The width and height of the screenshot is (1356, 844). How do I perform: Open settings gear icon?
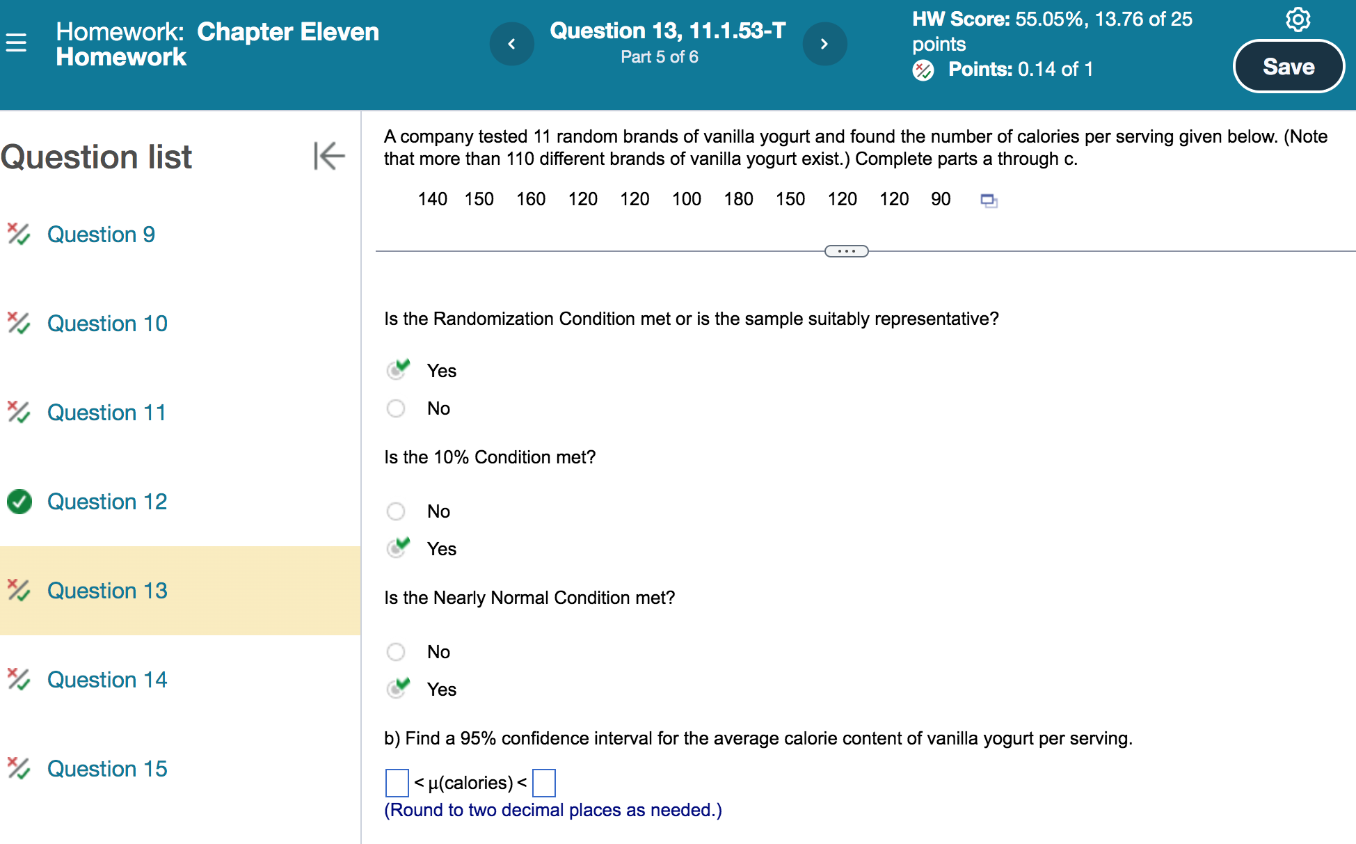(x=1298, y=19)
